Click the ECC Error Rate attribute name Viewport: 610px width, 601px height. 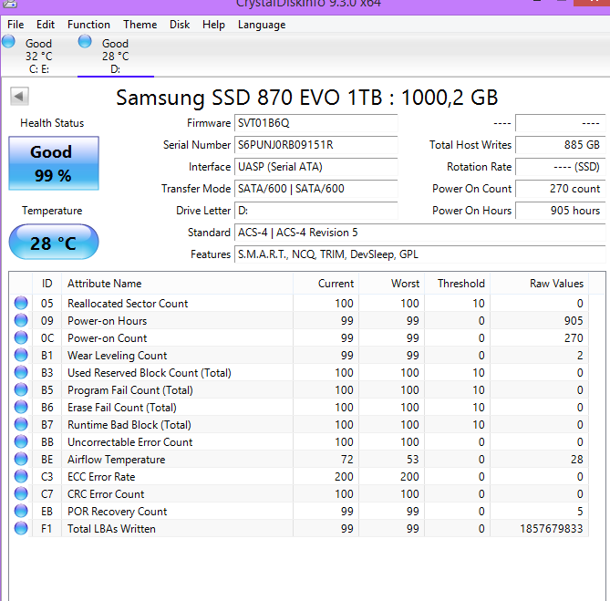101,477
